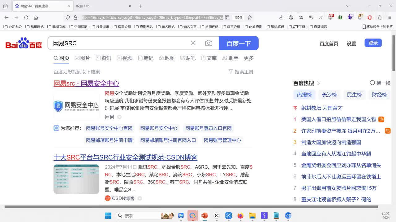Open the CTF工具 bookmark folder

click(x=296, y=27)
